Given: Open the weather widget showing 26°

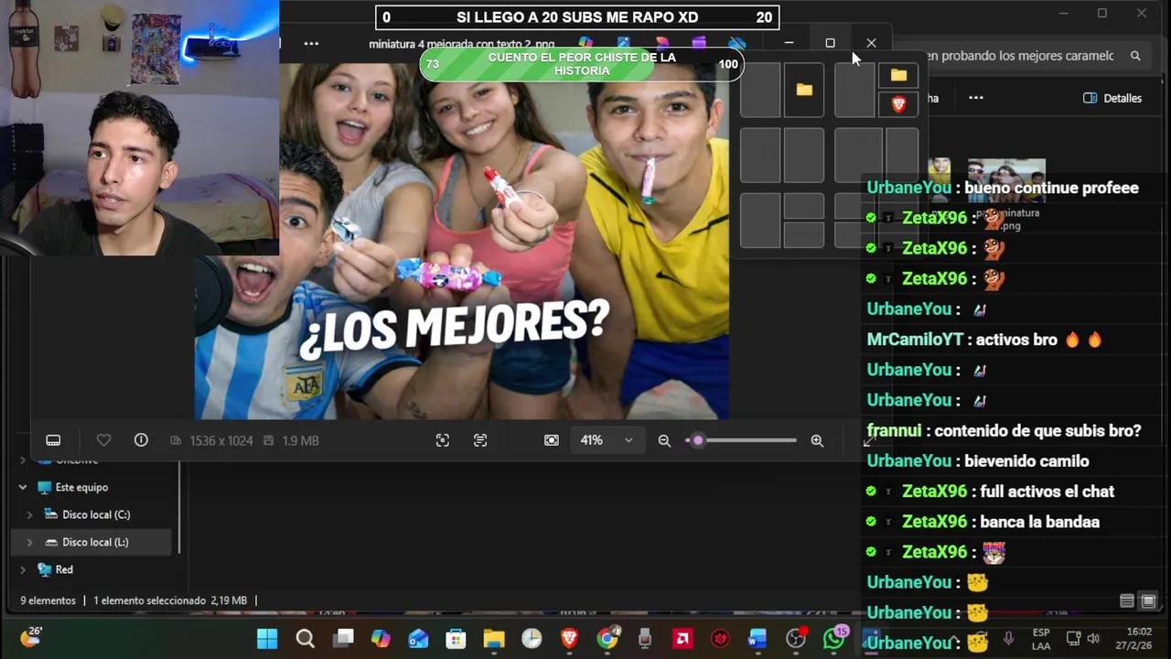Looking at the screenshot, I should pos(31,637).
